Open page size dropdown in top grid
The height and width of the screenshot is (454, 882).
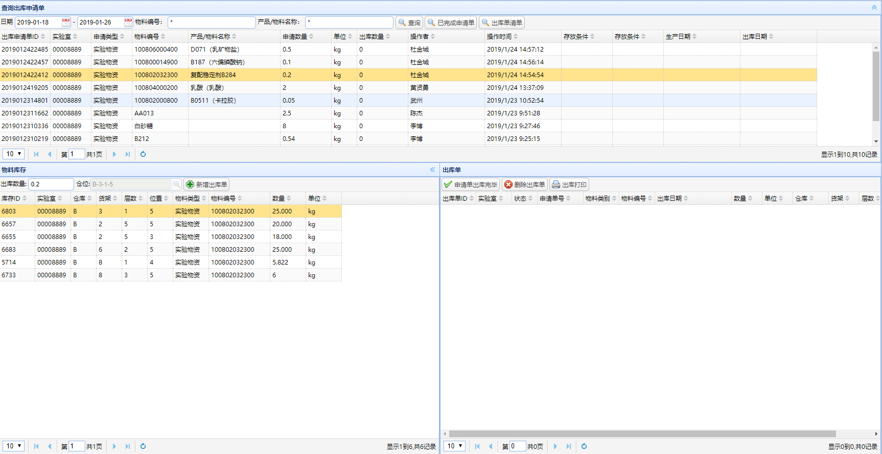coord(14,154)
